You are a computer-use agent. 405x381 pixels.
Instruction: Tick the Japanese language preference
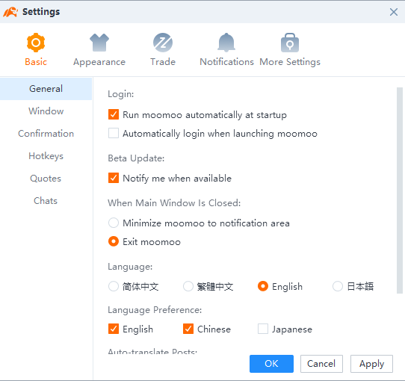tap(263, 329)
